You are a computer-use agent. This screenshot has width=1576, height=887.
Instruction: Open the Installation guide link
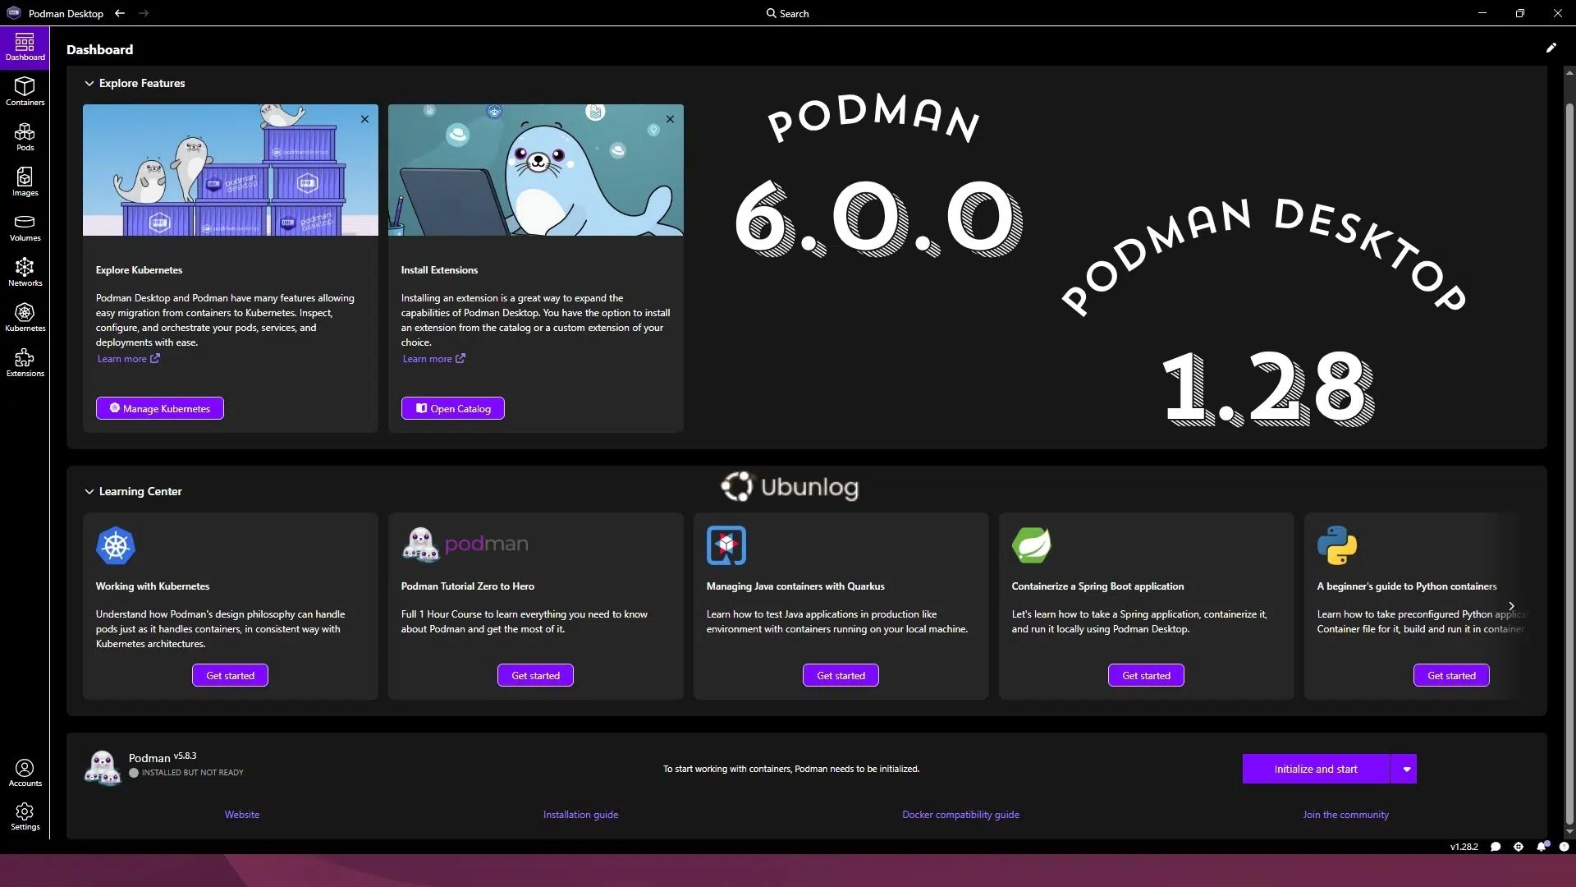coord(580,815)
